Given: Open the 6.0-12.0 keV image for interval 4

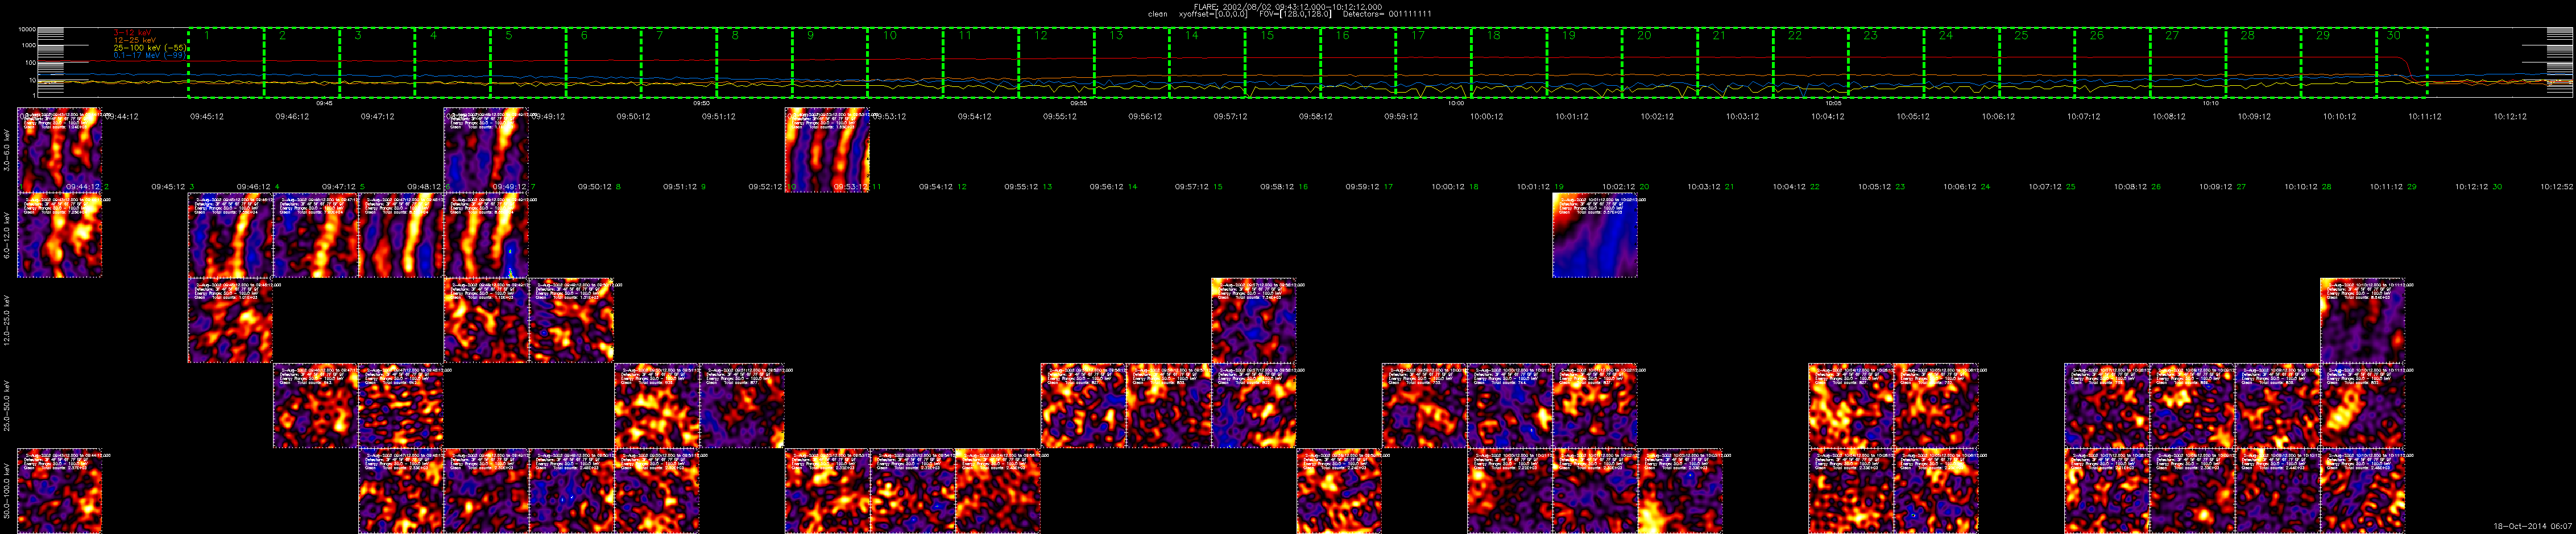Looking at the screenshot, I should pyautogui.click(x=315, y=236).
